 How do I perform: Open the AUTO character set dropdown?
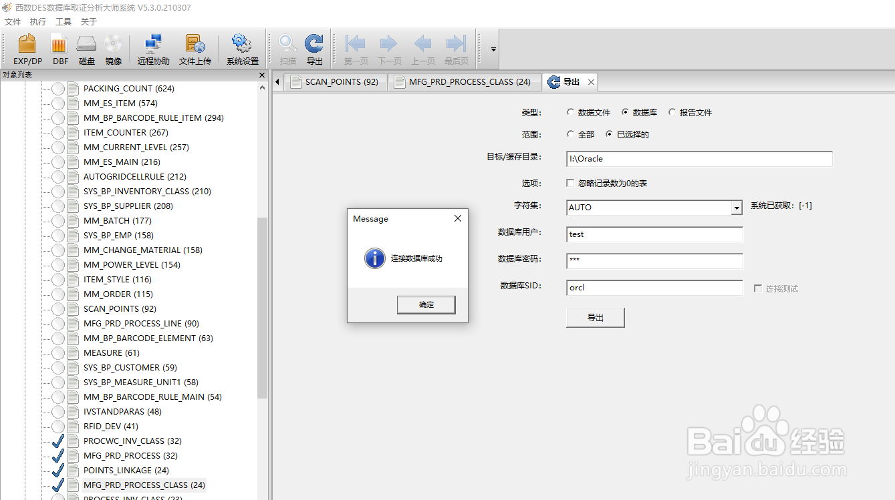coord(737,207)
